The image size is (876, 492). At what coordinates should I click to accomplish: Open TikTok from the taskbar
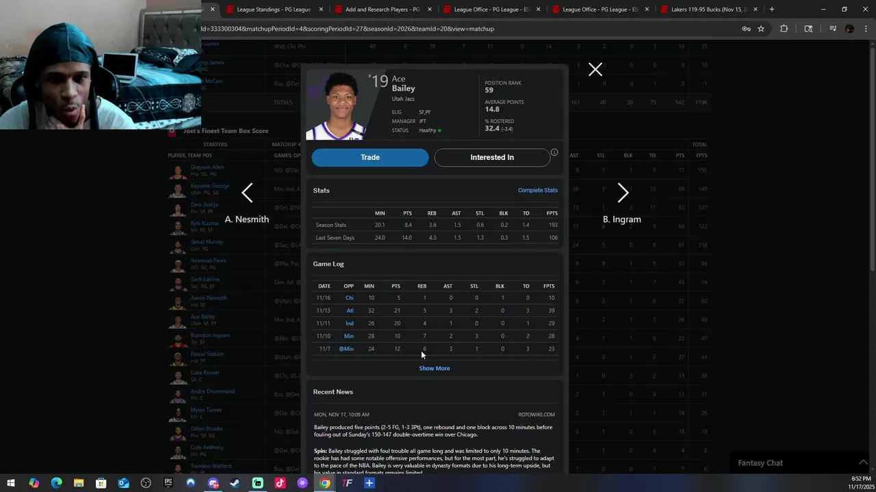point(280,483)
